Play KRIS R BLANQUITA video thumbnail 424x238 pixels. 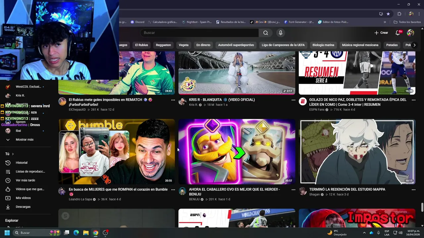pyautogui.click(x=237, y=73)
